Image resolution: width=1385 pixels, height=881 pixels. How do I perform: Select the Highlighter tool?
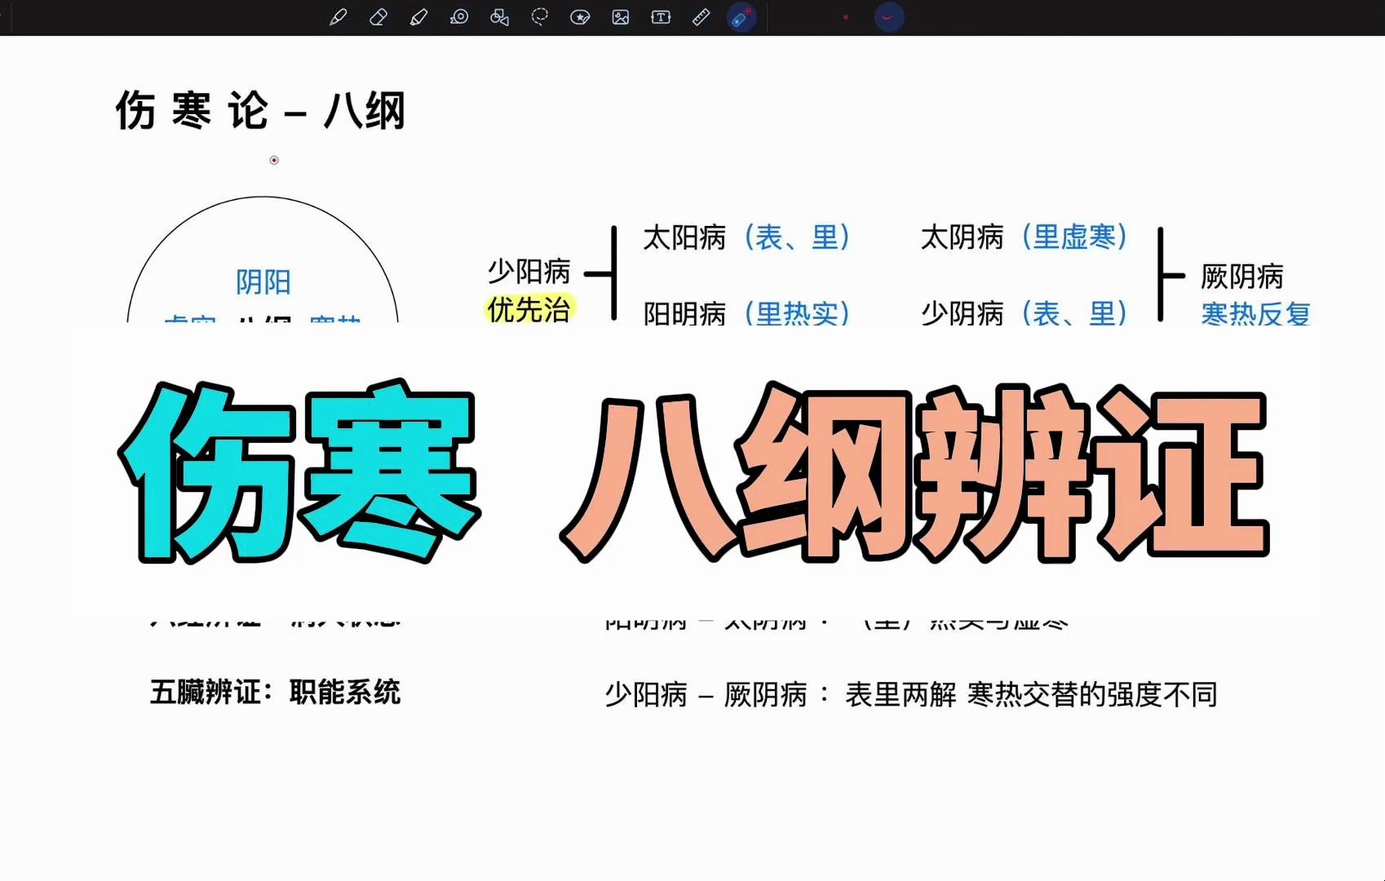tap(418, 17)
